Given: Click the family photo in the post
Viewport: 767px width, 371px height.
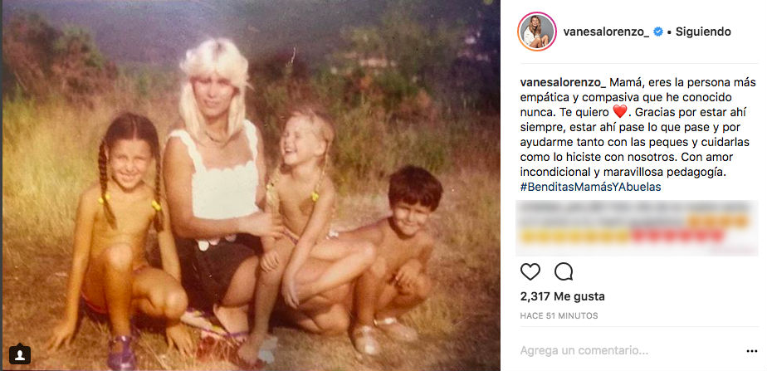Looking at the screenshot, I should pyautogui.click(x=251, y=185).
